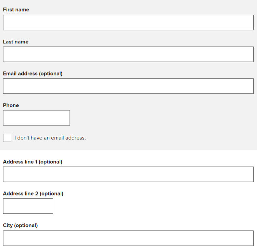Screen dimensions: 257x252
Task: Activate the town or city entry box
Action: coord(128,238)
